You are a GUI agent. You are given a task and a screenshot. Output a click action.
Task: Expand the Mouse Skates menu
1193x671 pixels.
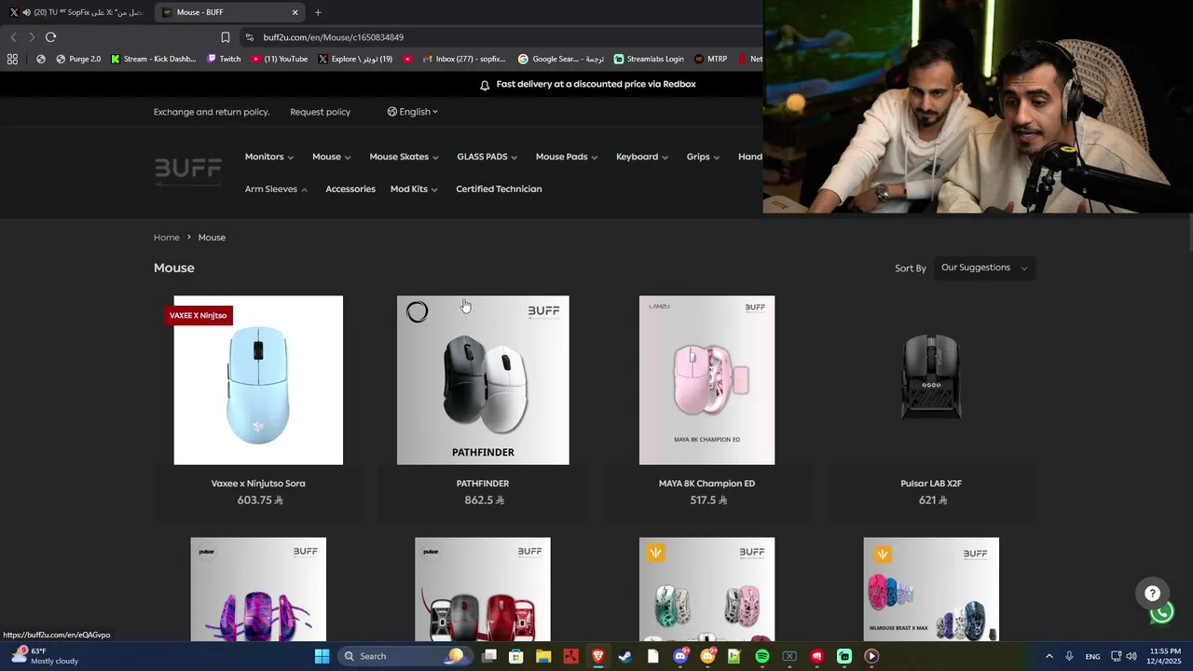tap(404, 157)
